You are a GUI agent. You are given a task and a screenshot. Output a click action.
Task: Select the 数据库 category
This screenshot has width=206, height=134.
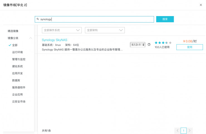click(16, 80)
